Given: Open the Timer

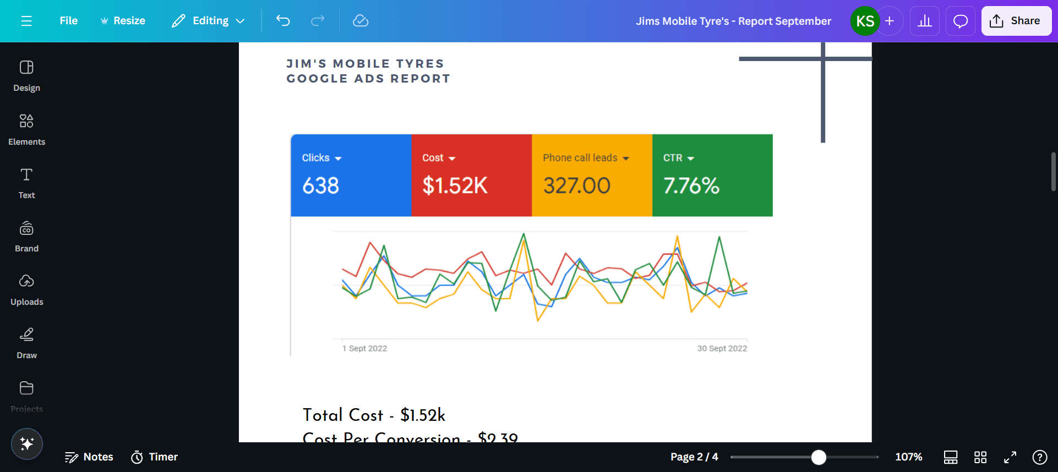Looking at the screenshot, I should coord(154,457).
